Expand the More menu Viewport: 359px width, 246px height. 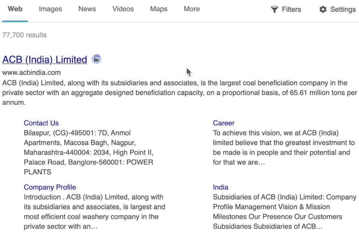[192, 9]
